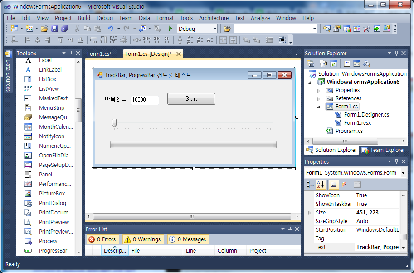
Task: Open the Properties Window toolbar icon
Action: 336,29
